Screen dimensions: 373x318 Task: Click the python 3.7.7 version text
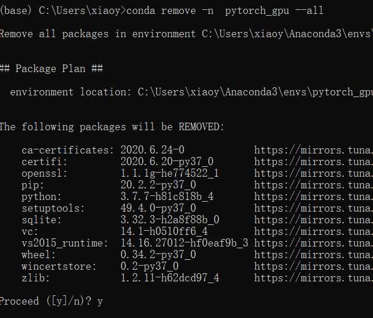click(x=167, y=196)
